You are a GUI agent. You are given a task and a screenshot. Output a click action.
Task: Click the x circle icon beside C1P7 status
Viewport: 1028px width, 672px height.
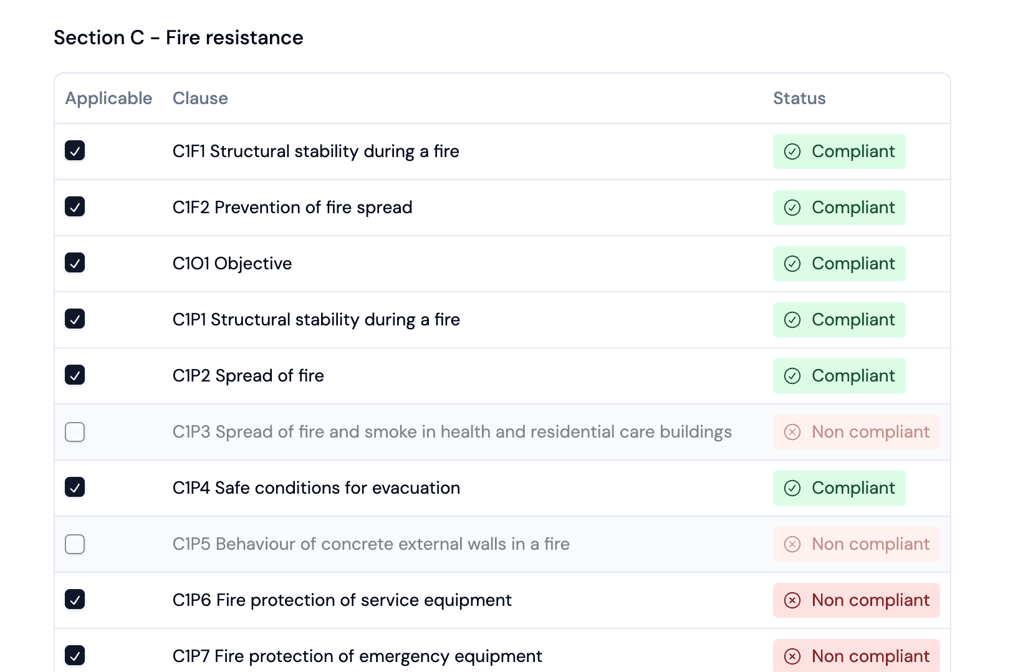[x=792, y=656]
